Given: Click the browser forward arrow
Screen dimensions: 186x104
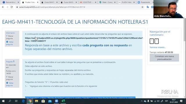Looking at the screenshot, I should pos(7,7).
